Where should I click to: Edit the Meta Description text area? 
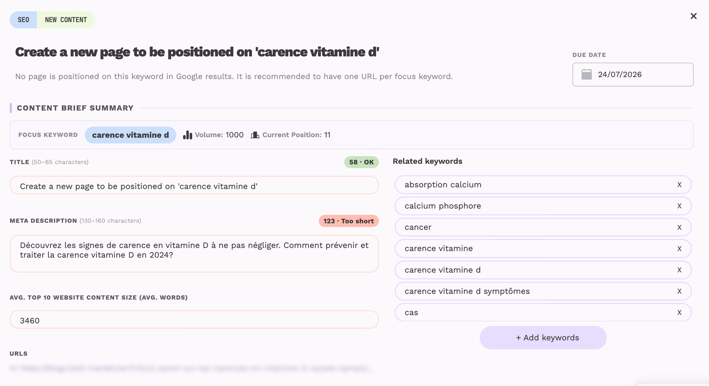tap(194, 254)
